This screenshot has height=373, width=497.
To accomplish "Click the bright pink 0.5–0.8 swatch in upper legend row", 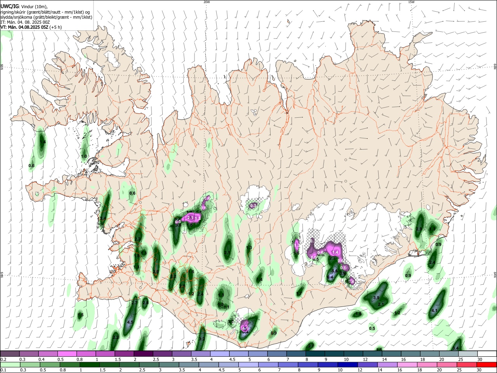I will tap(67, 354).
